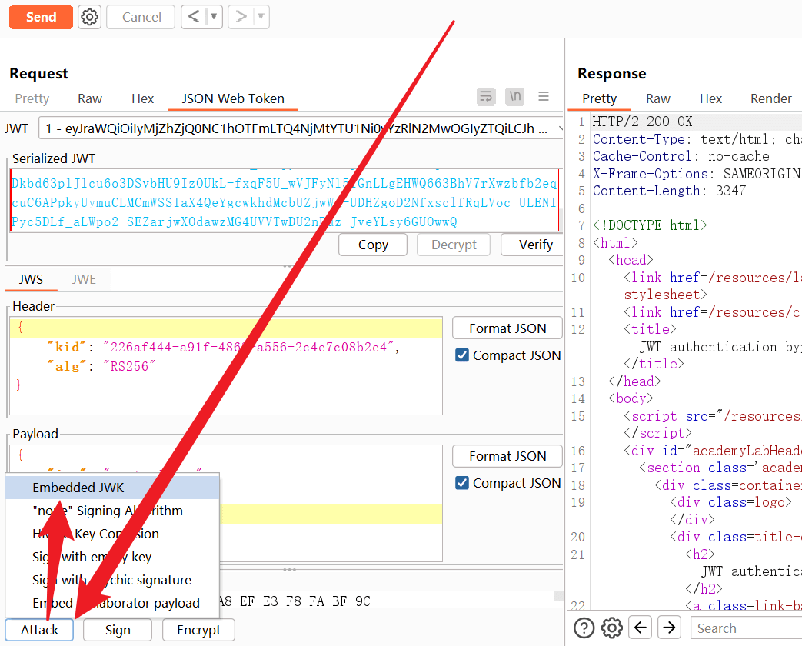Screen dimensions: 802x646
Task: Click Verify for the serialized JWT
Action: pos(535,245)
